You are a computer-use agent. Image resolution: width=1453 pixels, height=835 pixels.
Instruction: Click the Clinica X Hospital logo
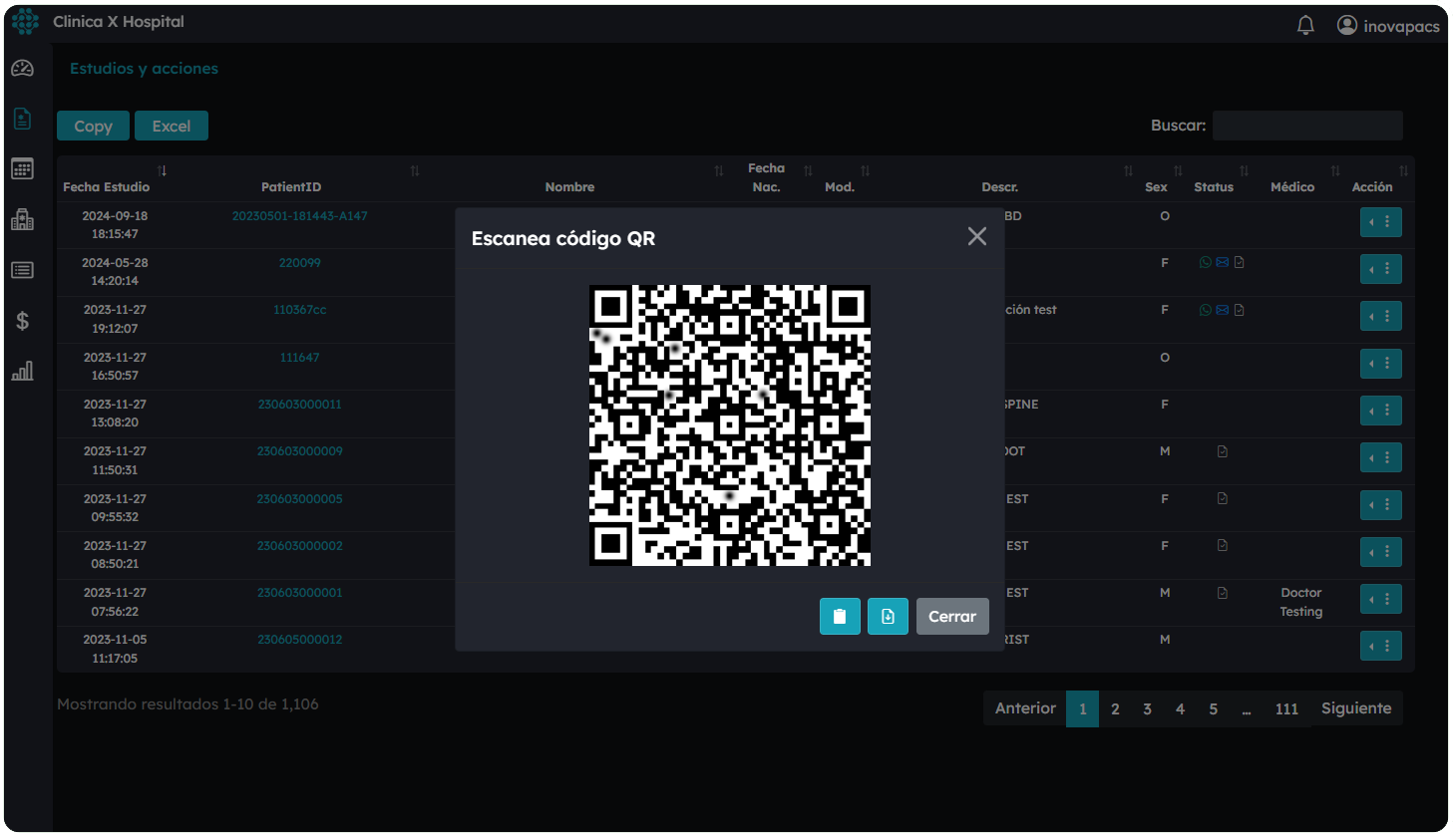[25, 22]
